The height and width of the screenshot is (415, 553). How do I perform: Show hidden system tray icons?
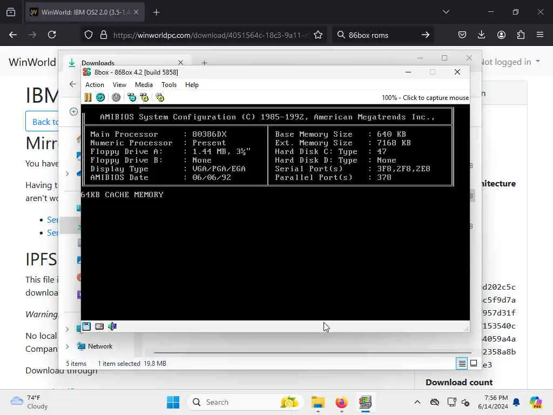coord(417,402)
